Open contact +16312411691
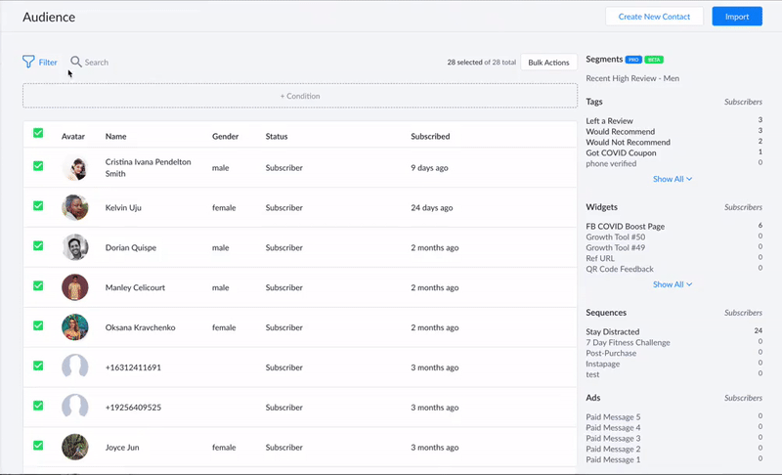Image resolution: width=782 pixels, height=475 pixels. [x=133, y=367]
